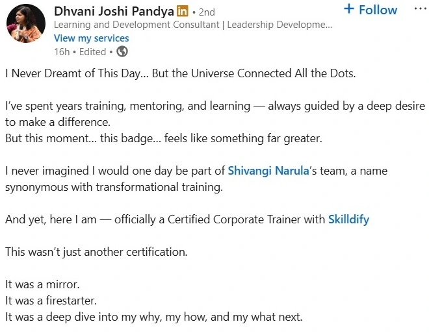Click the 'This wasn't just another certification' line
The image size is (429, 335).
[x=96, y=252]
